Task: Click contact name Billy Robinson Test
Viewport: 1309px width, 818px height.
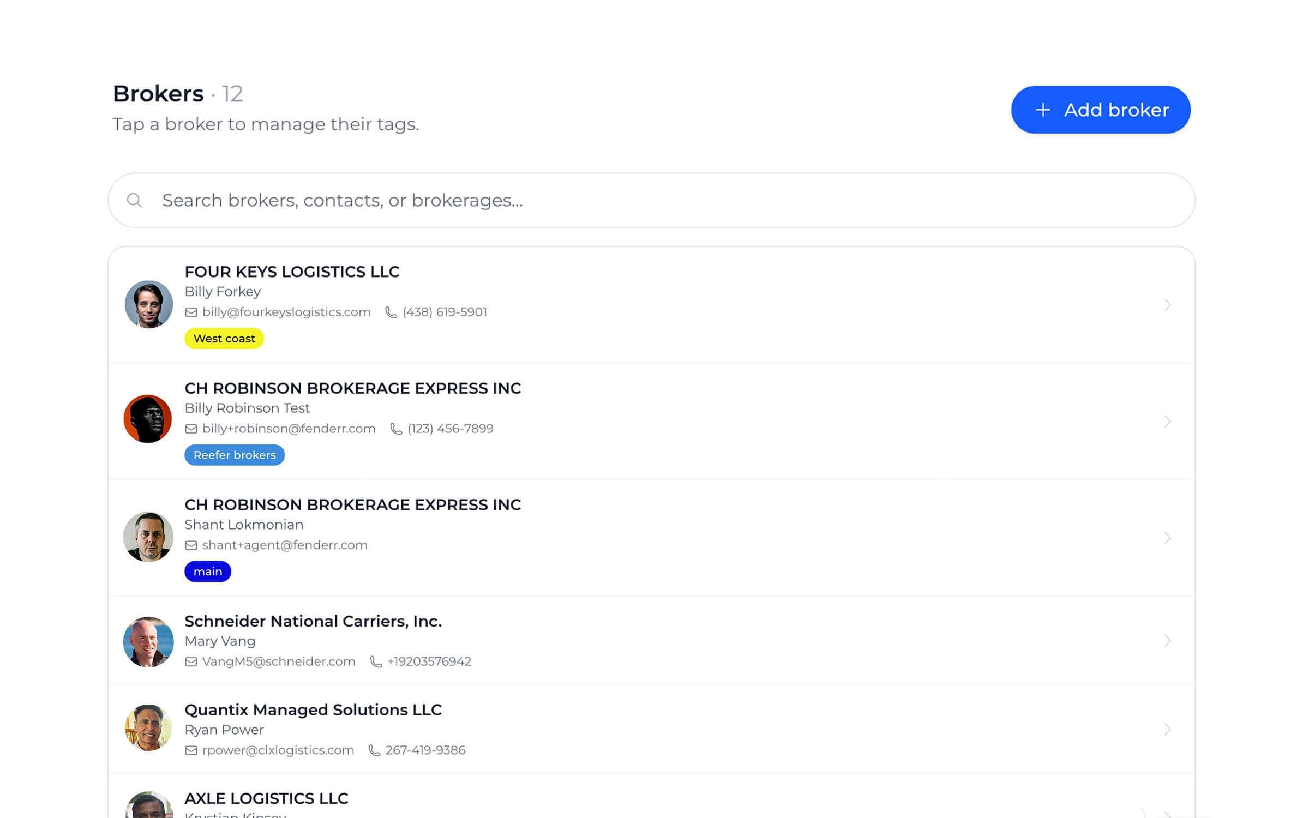Action: click(247, 408)
